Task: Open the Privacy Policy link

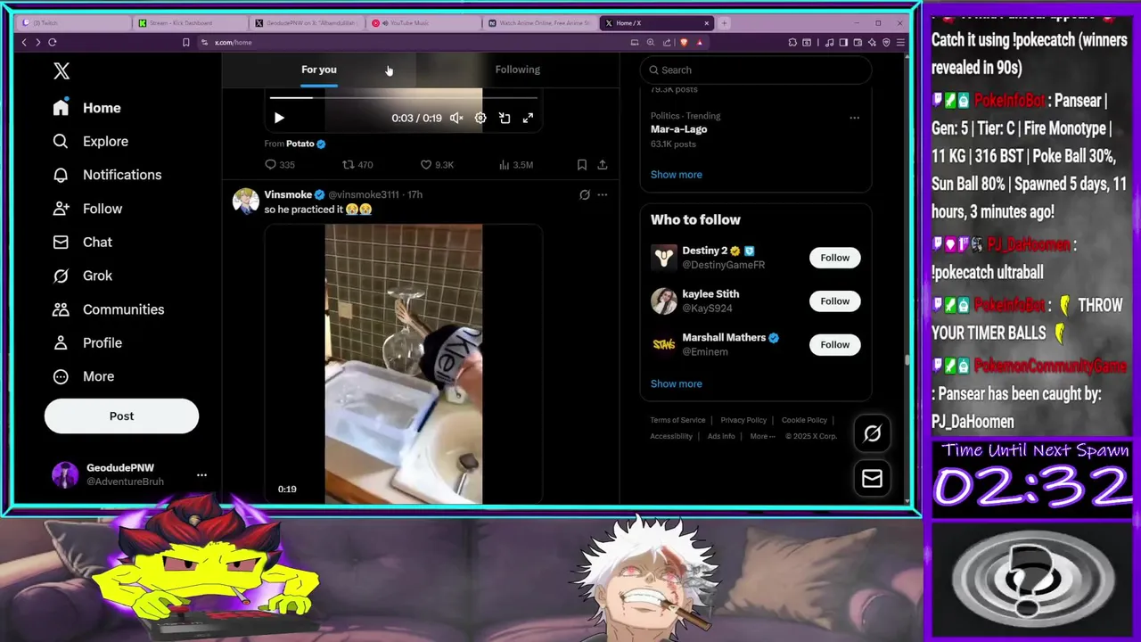Action: (743, 420)
